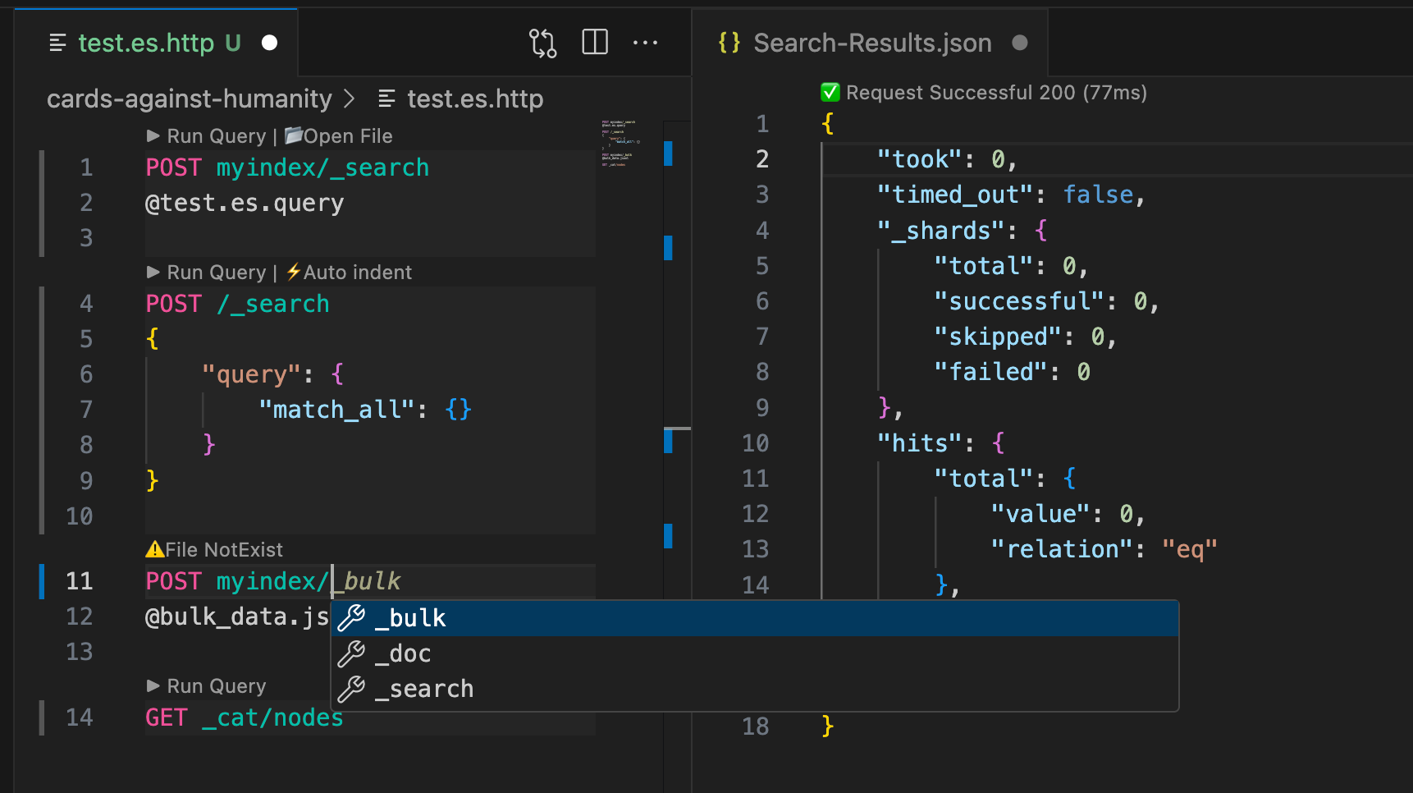Open the More Actions ellipsis menu
The image size is (1413, 793).
645,43
